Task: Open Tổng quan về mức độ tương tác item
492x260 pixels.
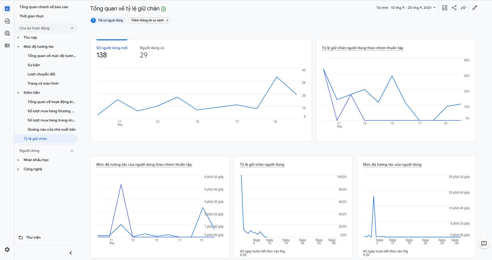Action: [x=52, y=56]
